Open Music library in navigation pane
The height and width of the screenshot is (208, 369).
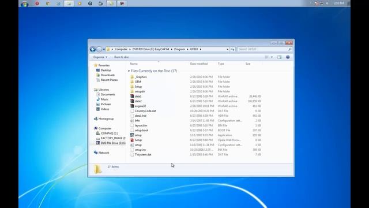(x=104, y=99)
